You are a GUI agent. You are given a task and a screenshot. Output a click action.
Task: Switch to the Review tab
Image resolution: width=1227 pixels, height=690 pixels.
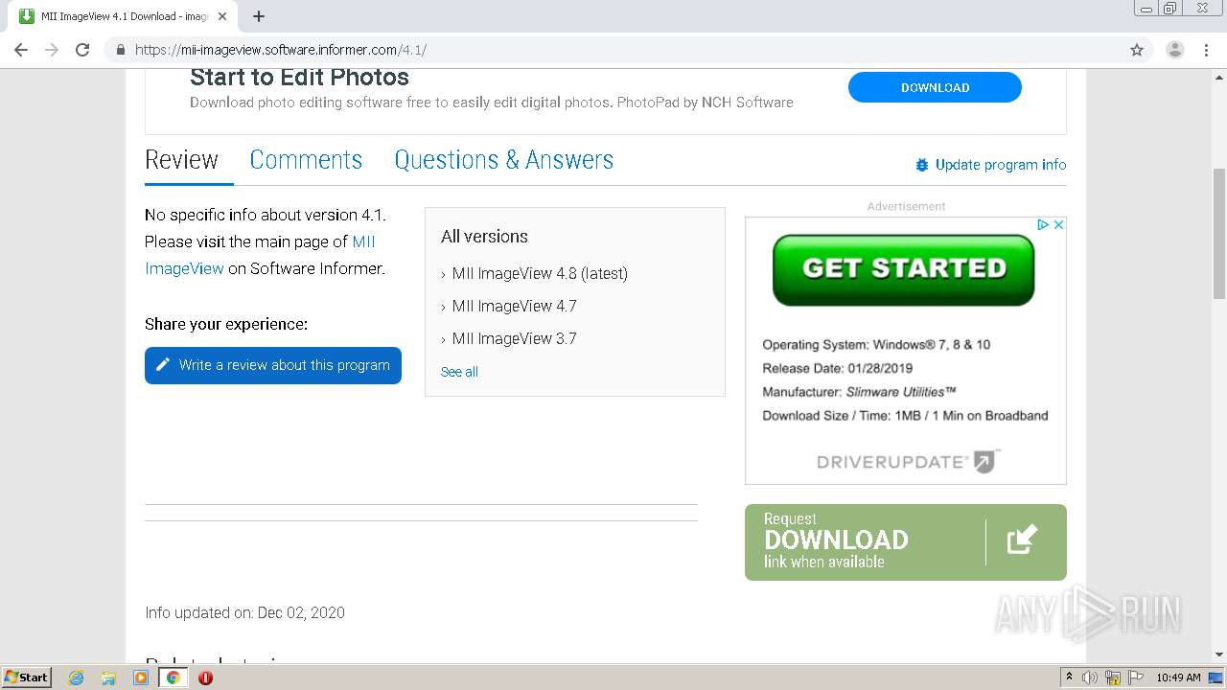(x=182, y=160)
